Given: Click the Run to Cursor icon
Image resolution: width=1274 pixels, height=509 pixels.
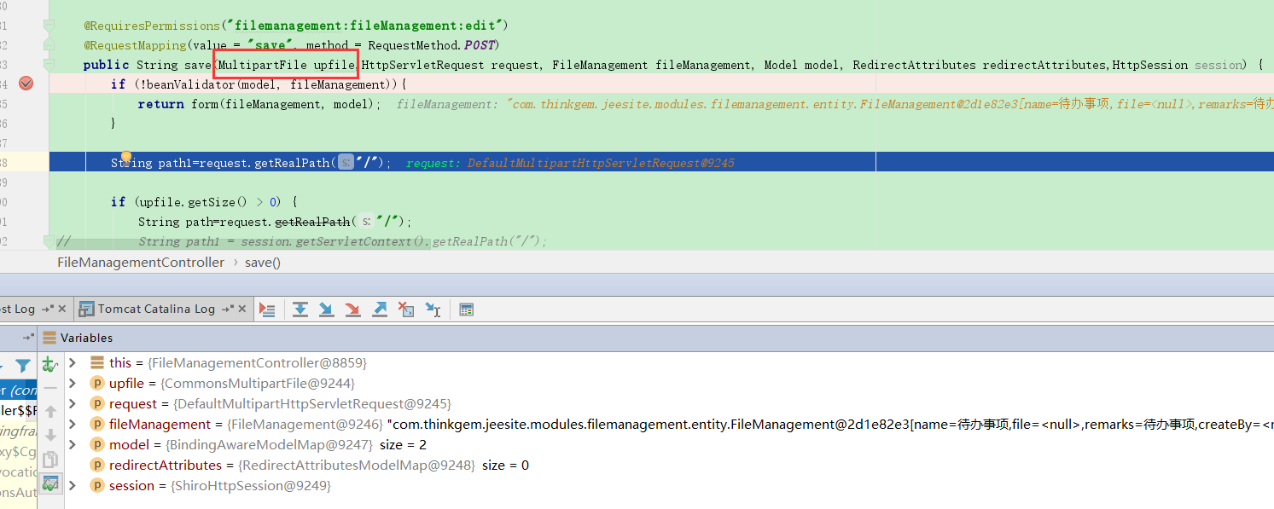Looking at the screenshot, I should [433, 309].
